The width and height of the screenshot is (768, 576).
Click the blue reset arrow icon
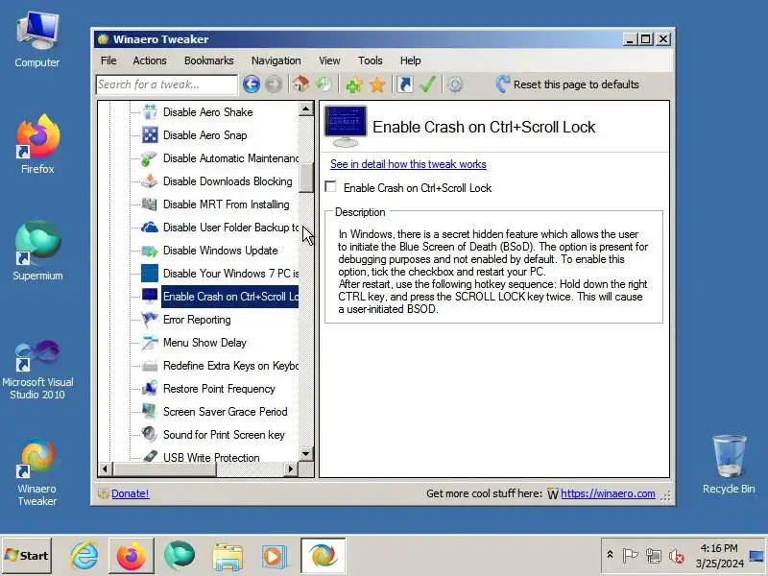coord(502,84)
